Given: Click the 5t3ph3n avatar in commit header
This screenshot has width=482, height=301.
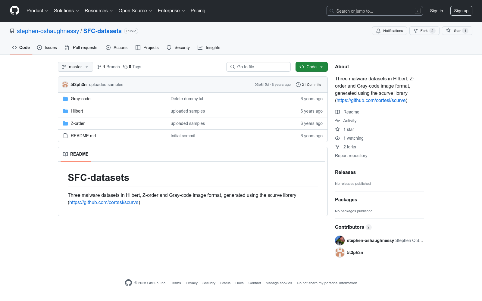Looking at the screenshot, I should click(x=65, y=85).
